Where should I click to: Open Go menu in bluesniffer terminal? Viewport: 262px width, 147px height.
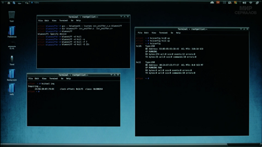click(72, 21)
